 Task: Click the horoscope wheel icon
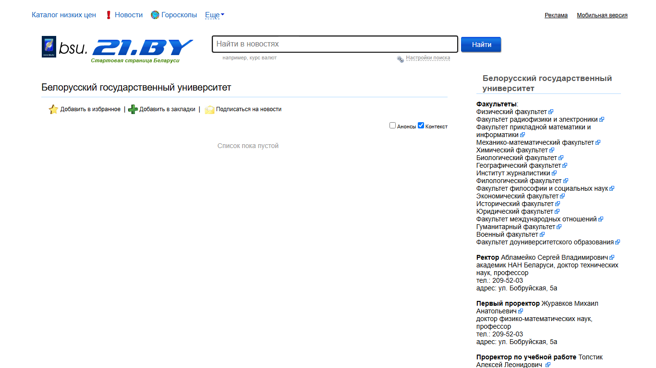click(x=155, y=15)
